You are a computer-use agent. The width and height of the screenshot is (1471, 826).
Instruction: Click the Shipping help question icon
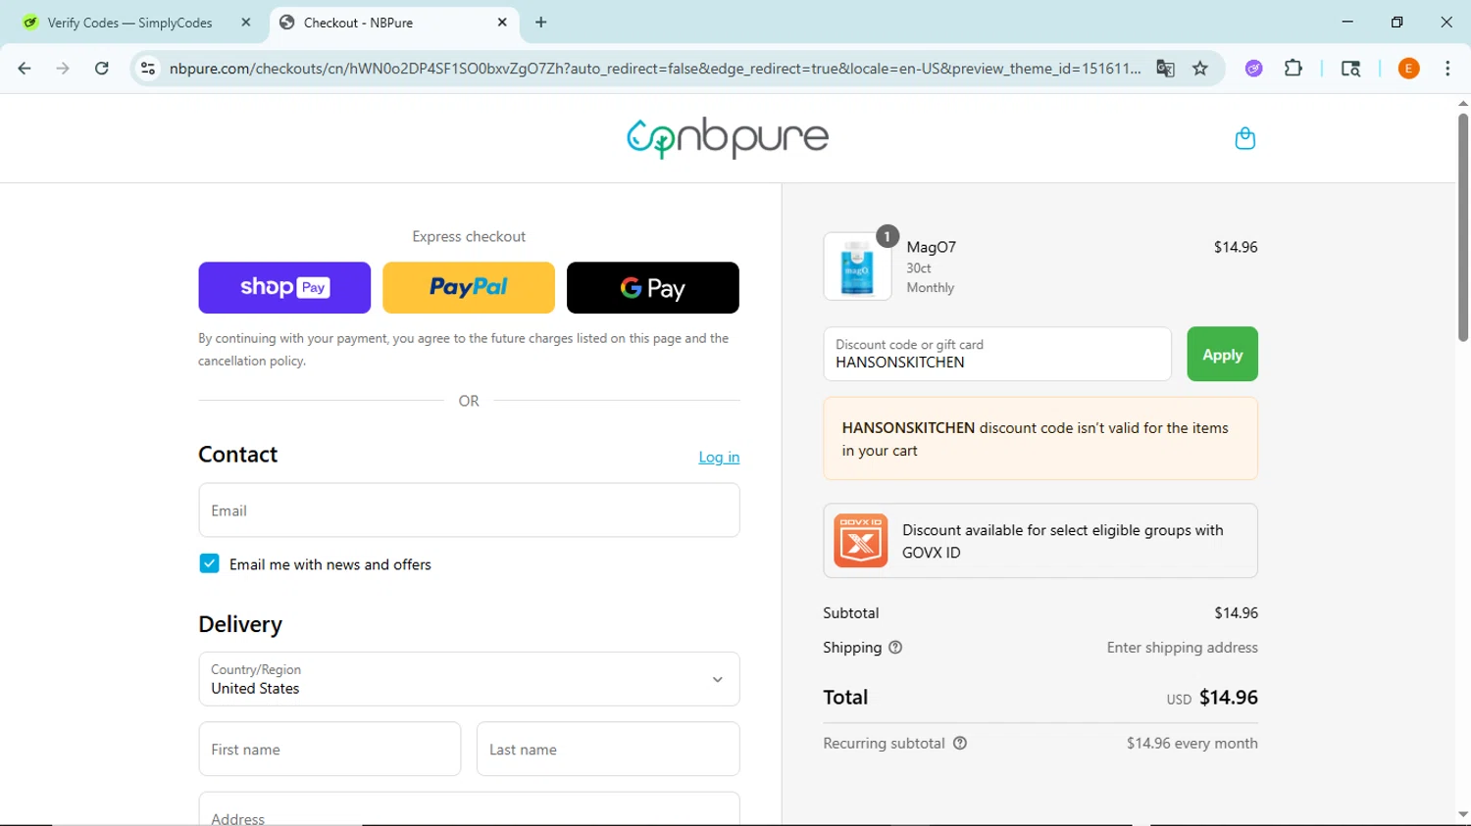tap(895, 648)
